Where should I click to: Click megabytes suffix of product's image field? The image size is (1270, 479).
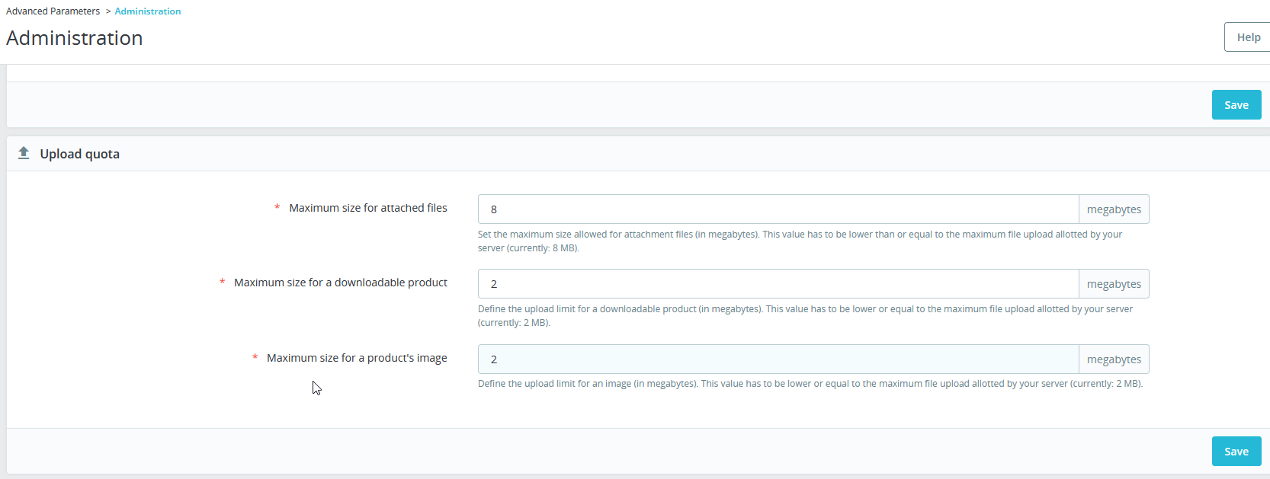coord(1114,359)
